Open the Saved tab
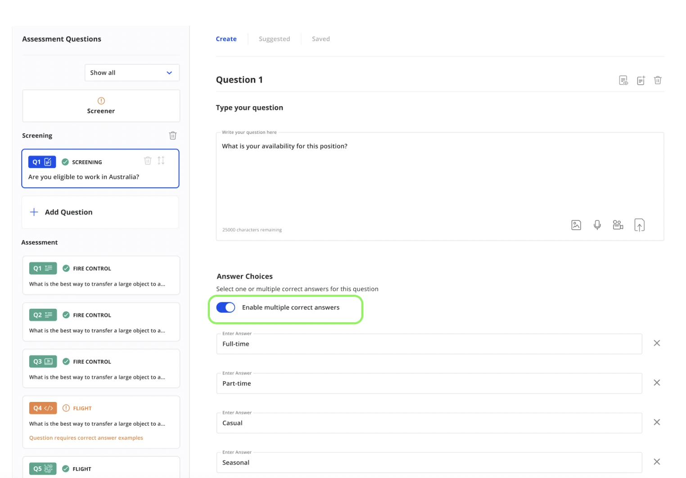 (321, 39)
